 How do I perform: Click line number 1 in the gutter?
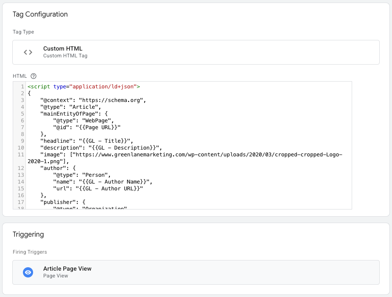tap(22, 87)
